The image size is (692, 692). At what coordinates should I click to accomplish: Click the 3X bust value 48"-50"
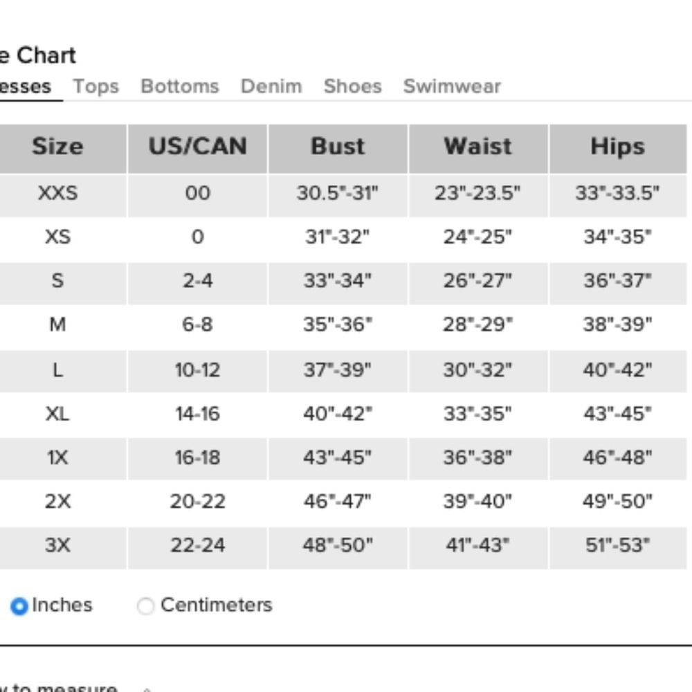pos(338,545)
